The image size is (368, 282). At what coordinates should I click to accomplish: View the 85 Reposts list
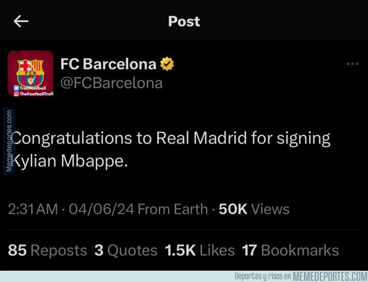(48, 250)
